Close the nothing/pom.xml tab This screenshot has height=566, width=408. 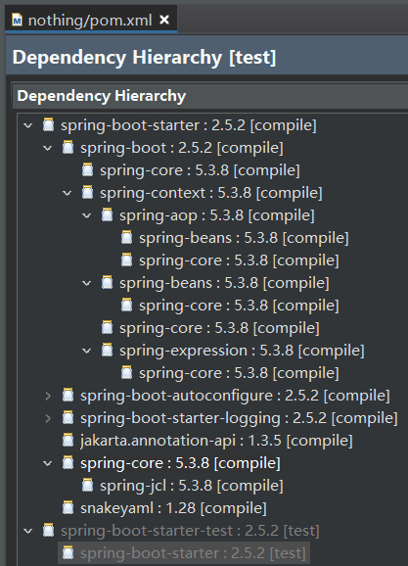[x=164, y=20]
